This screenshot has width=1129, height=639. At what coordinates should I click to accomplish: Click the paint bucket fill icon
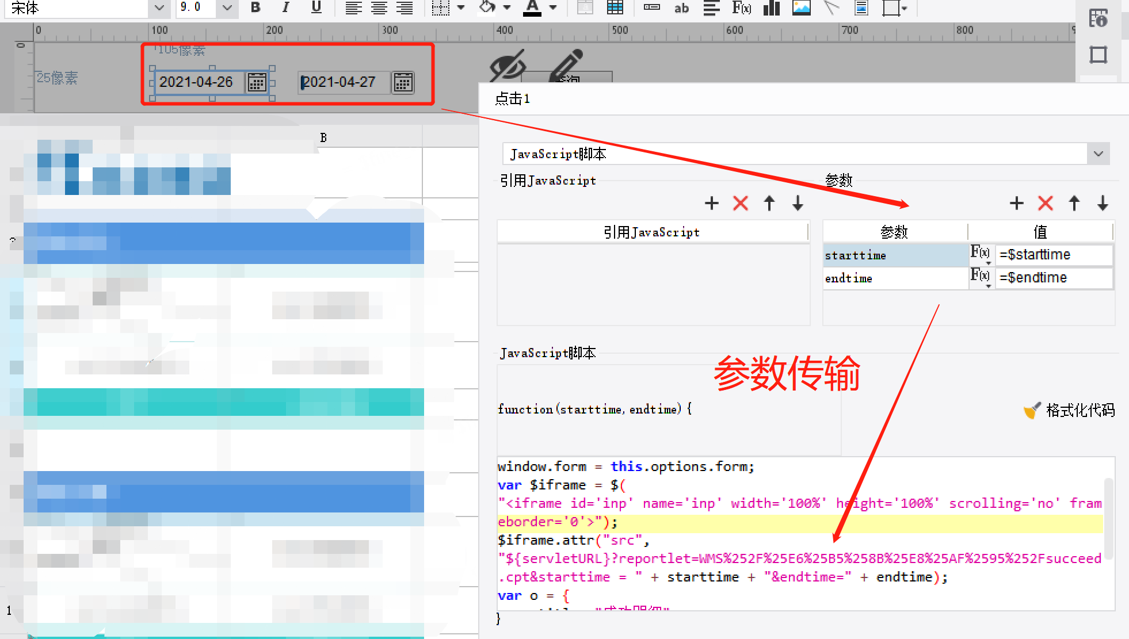(x=488, y=7)
